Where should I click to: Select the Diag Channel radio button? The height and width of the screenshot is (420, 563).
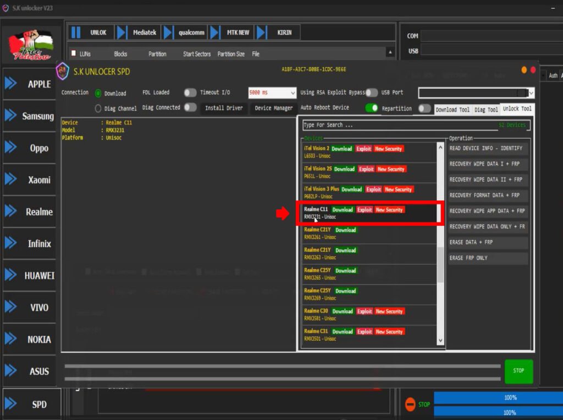point(98,108)
